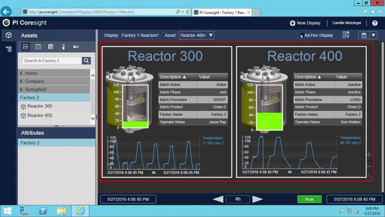
Task: Click Reactor 300 Value column header
Action: (x=213, y=77)
